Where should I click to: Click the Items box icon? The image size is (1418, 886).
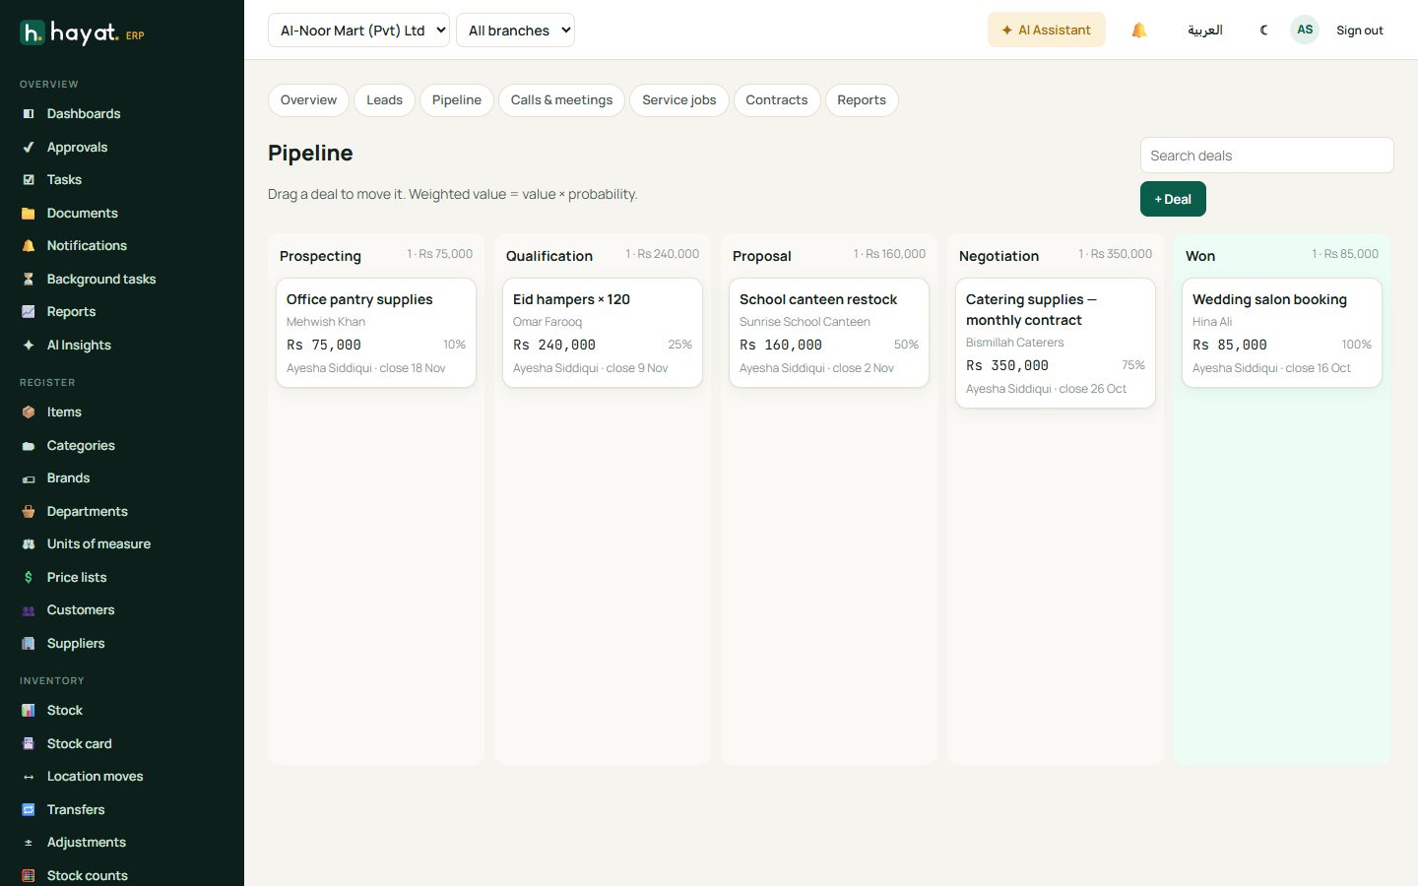[29, 412]
